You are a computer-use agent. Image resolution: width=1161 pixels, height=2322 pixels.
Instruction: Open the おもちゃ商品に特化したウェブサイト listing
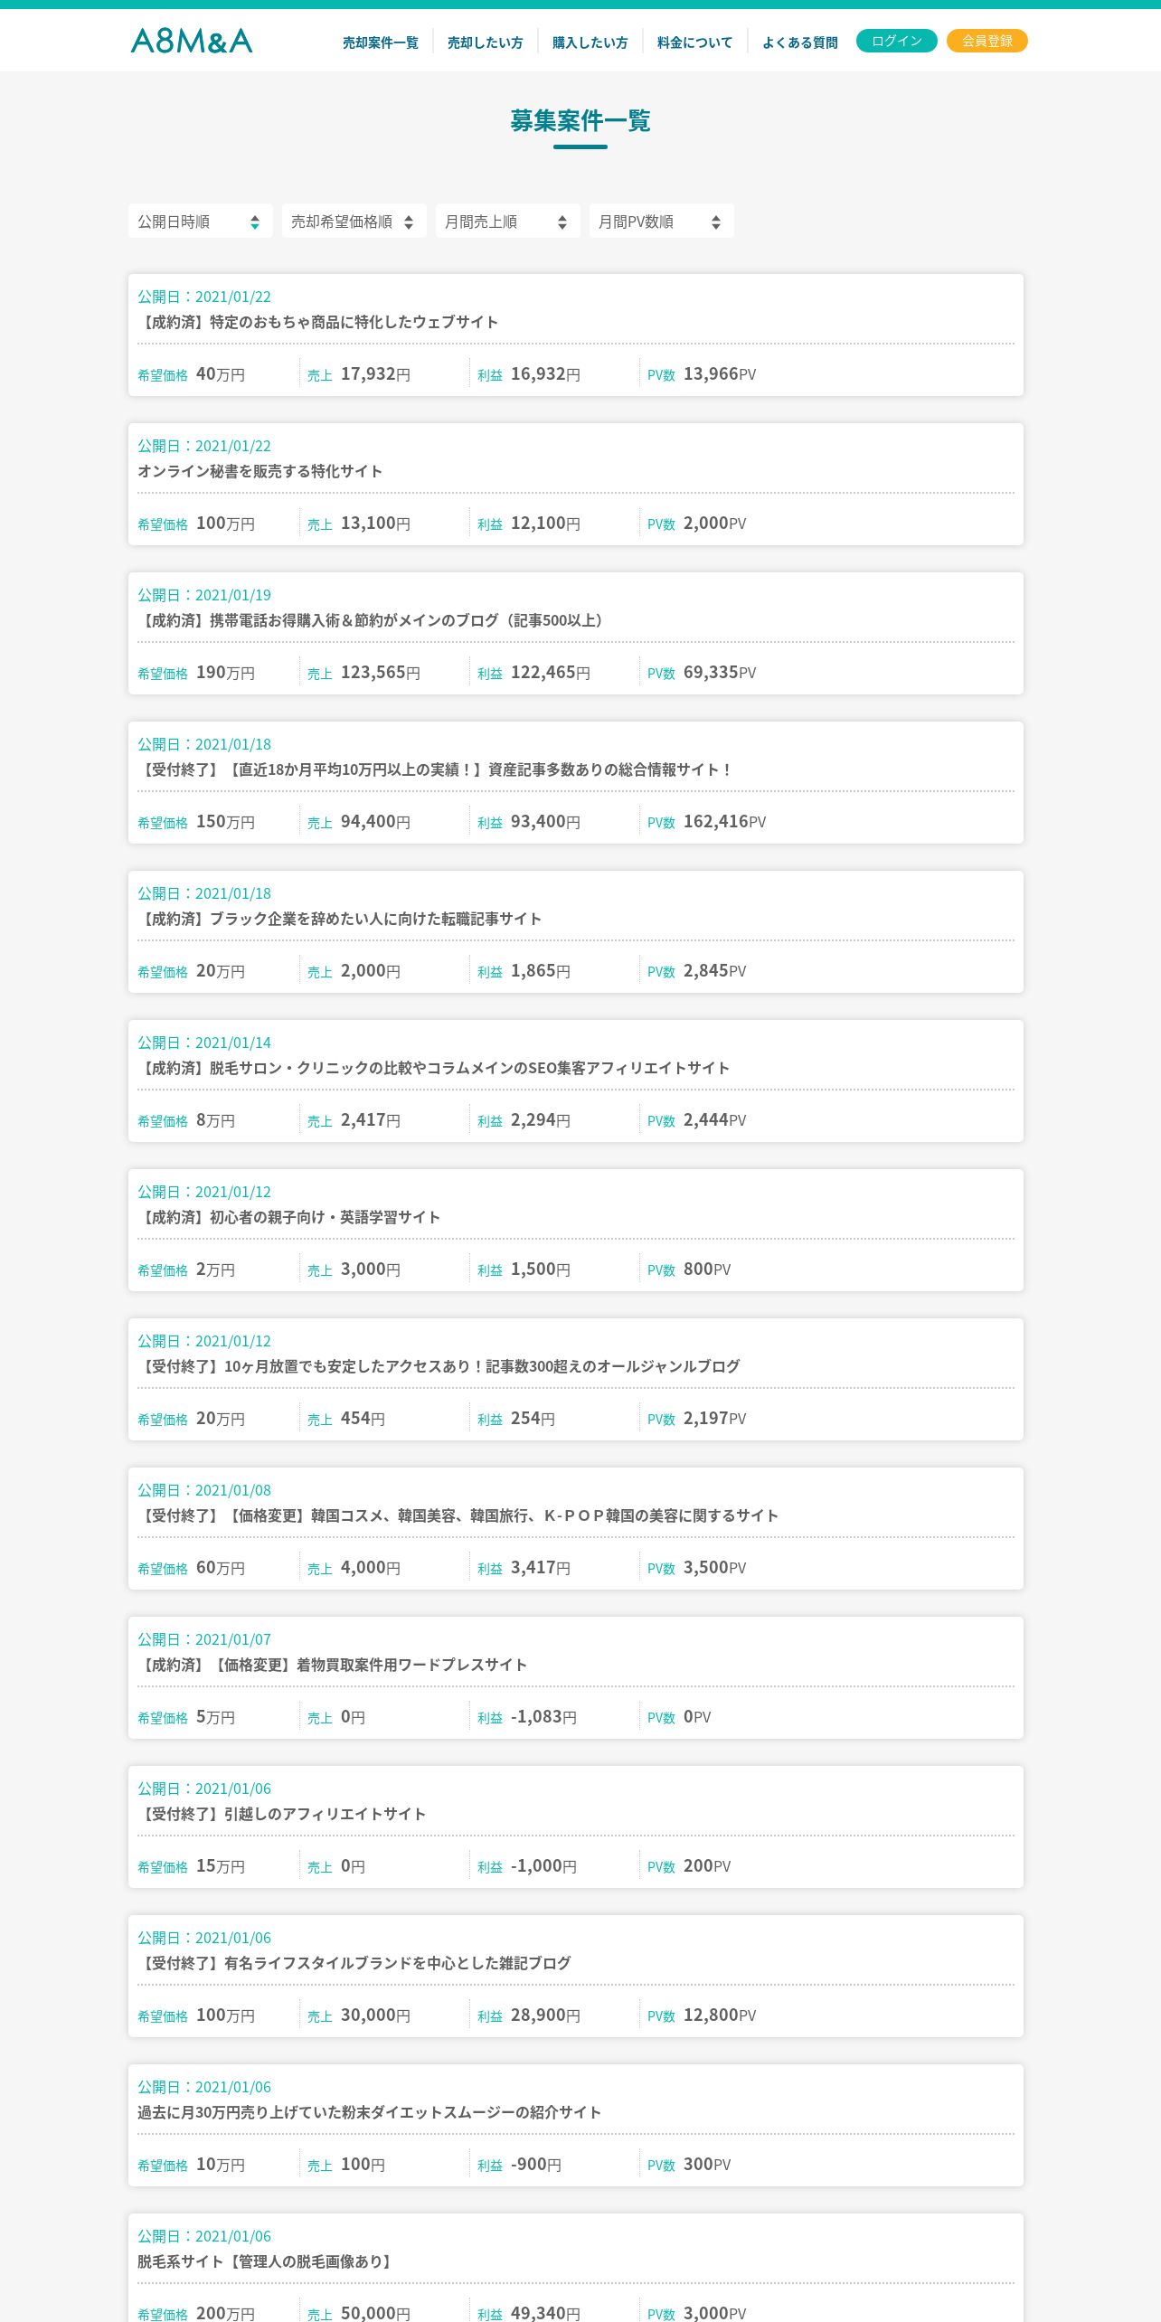click(x=576, y=335)
